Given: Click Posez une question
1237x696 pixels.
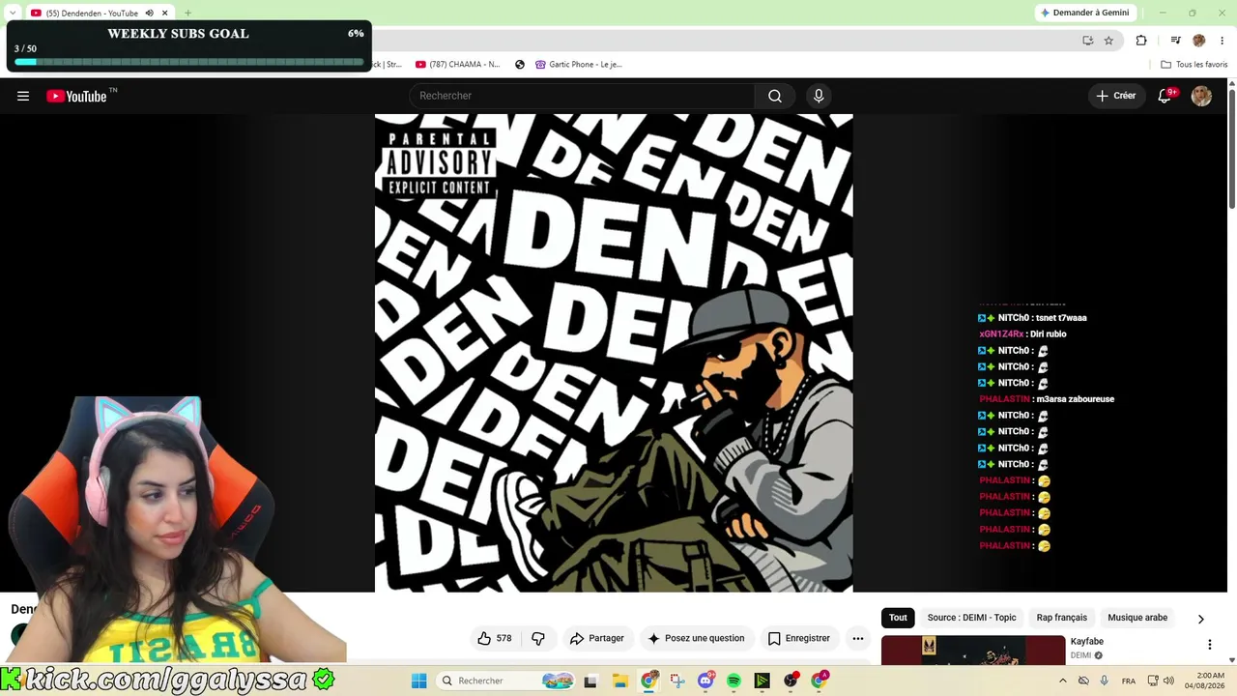Looking at the screenshot, I should [x=697, y=638].
